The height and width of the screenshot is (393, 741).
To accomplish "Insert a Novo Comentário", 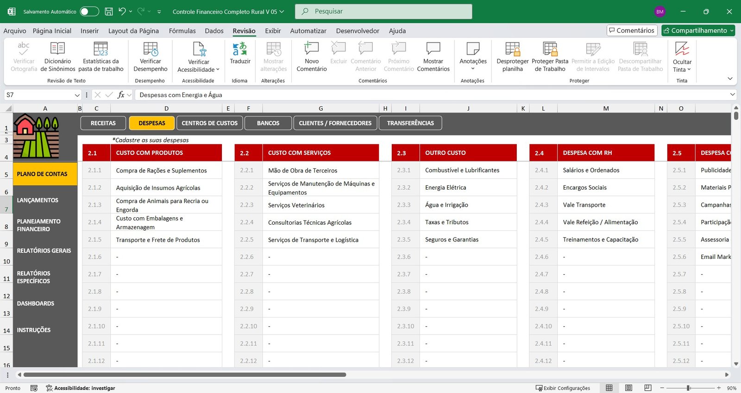I will pyautogui.click(x=311, y=49).
